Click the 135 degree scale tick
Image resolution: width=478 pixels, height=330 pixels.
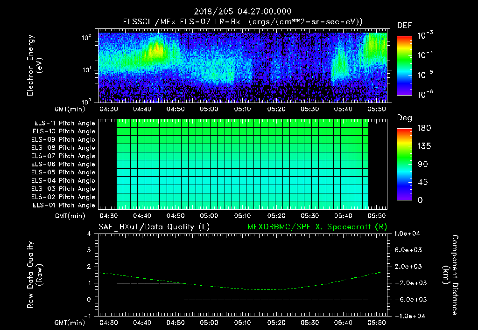coord(424,146)
